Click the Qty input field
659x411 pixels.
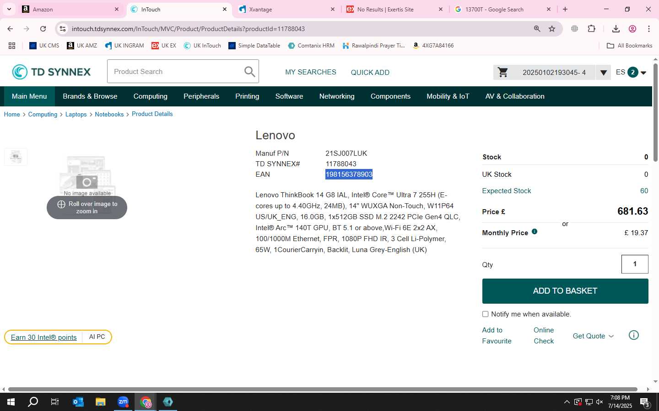click(x=635, y=264)
